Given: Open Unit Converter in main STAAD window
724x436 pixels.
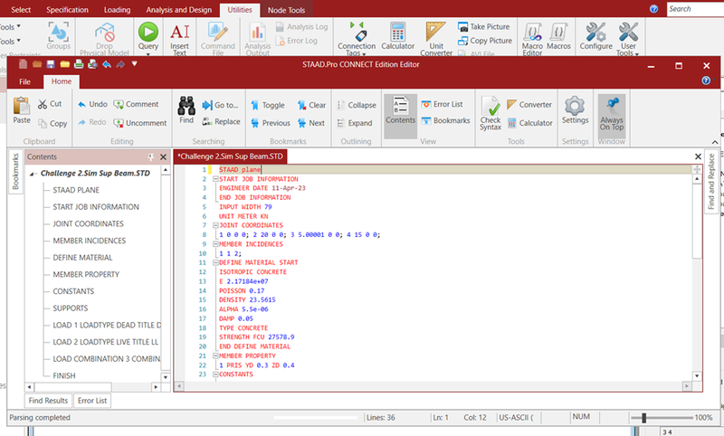Looking at the screenshot, I should (436, 39).
